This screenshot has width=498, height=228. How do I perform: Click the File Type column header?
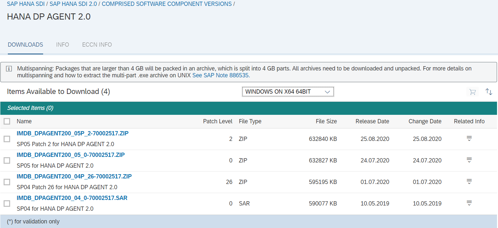click(250, 121)
